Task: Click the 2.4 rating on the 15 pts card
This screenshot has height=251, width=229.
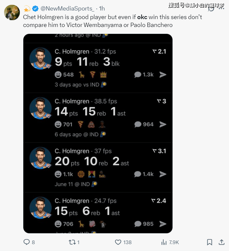Action: pyautogui.click(x=159, y=201)
